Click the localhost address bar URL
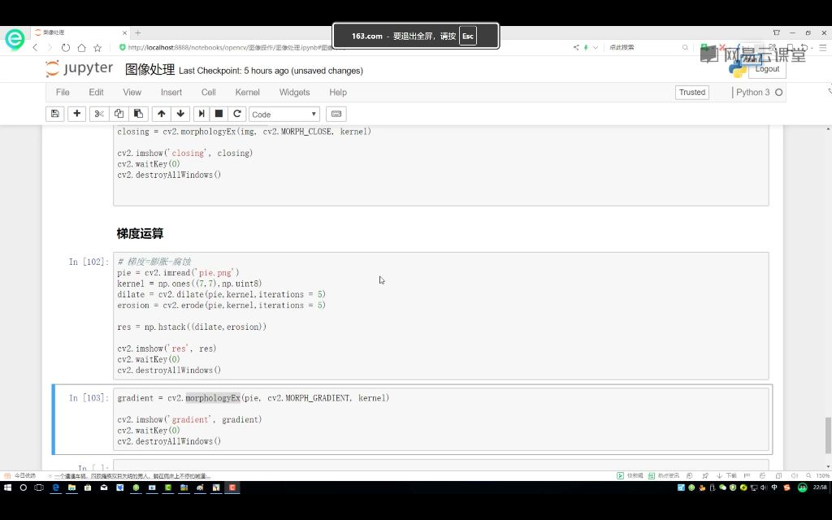Viewport: 832px width, 520px height. click(228, 48)
